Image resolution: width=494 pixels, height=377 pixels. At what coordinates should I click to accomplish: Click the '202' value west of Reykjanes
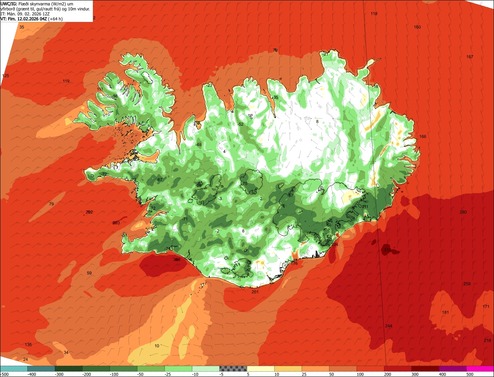pos(89,212)
